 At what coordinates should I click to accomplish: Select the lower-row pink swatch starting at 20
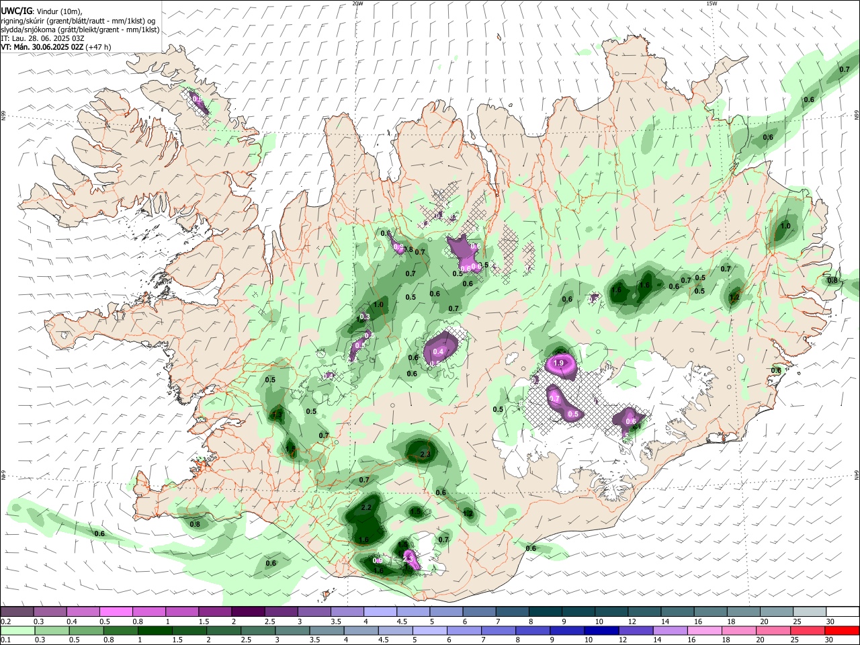click(773, 631)
